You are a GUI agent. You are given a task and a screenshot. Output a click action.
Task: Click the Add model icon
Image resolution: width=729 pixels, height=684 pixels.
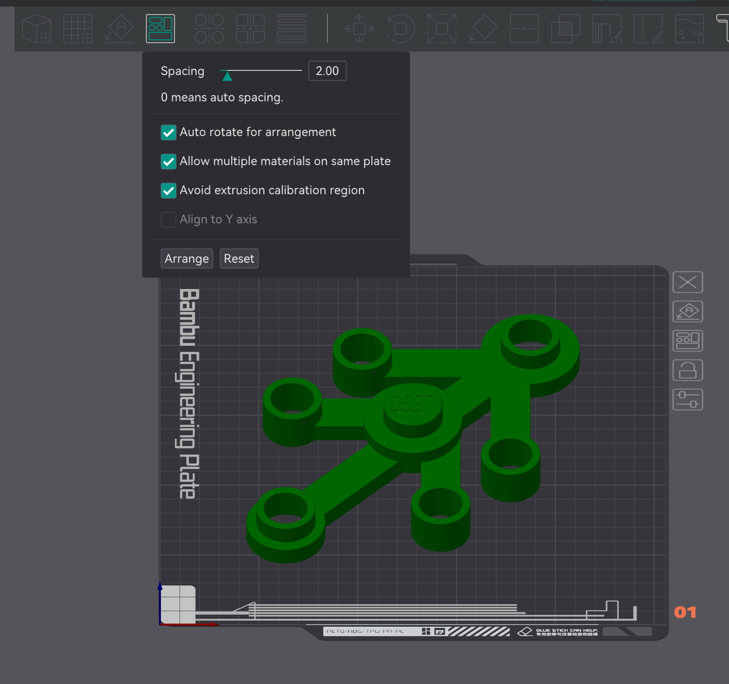[x=37, y=29]
